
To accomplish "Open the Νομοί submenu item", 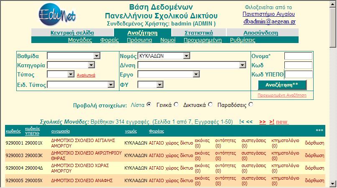I will click(x=168, y=40).
